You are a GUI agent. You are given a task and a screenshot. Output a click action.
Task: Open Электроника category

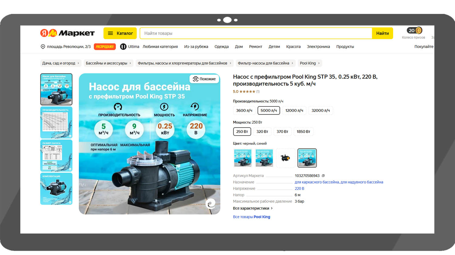coord(318,47)
